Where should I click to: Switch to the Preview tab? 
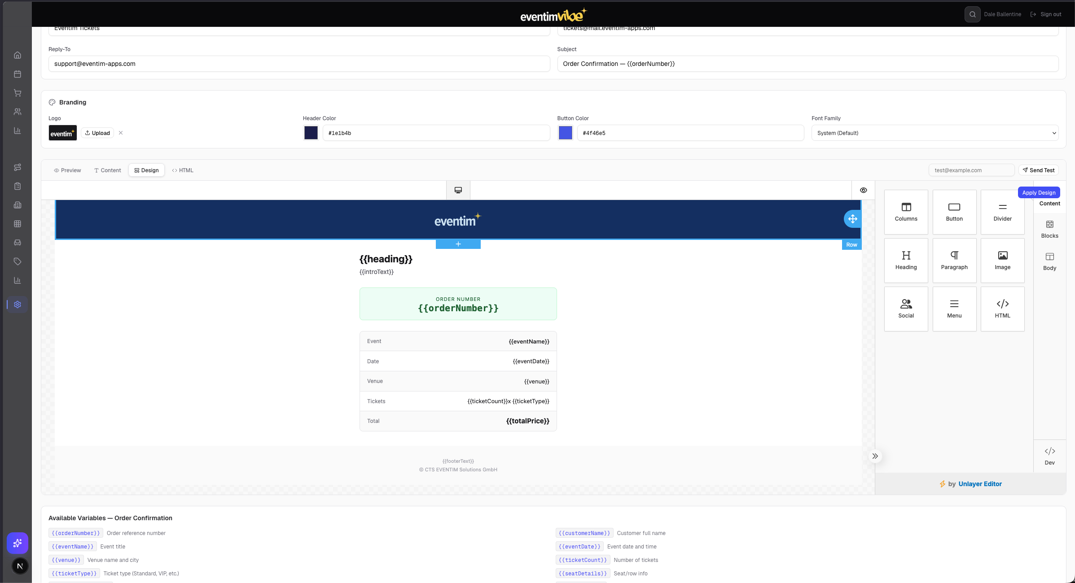tap(67, 170)
